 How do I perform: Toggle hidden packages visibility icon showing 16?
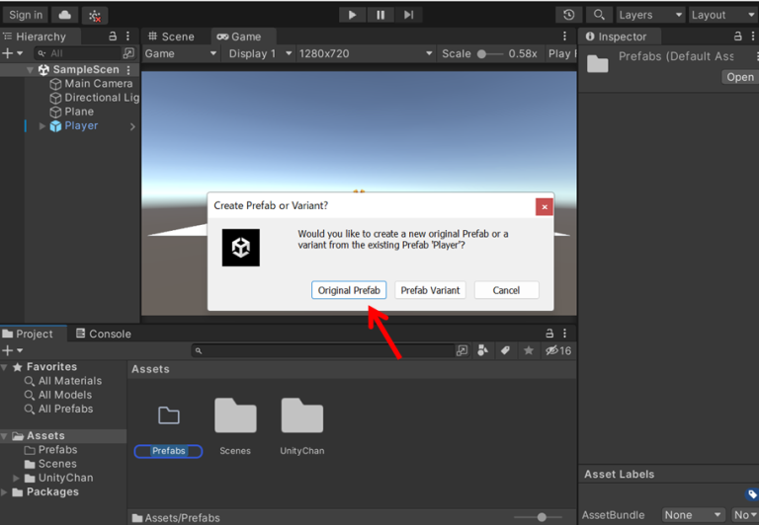pyautogui.click(x=558, y=350)
